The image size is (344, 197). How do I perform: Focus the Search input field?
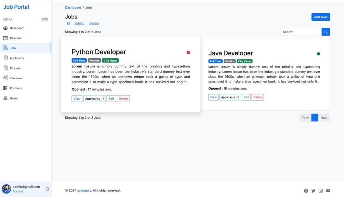[301, 32]
